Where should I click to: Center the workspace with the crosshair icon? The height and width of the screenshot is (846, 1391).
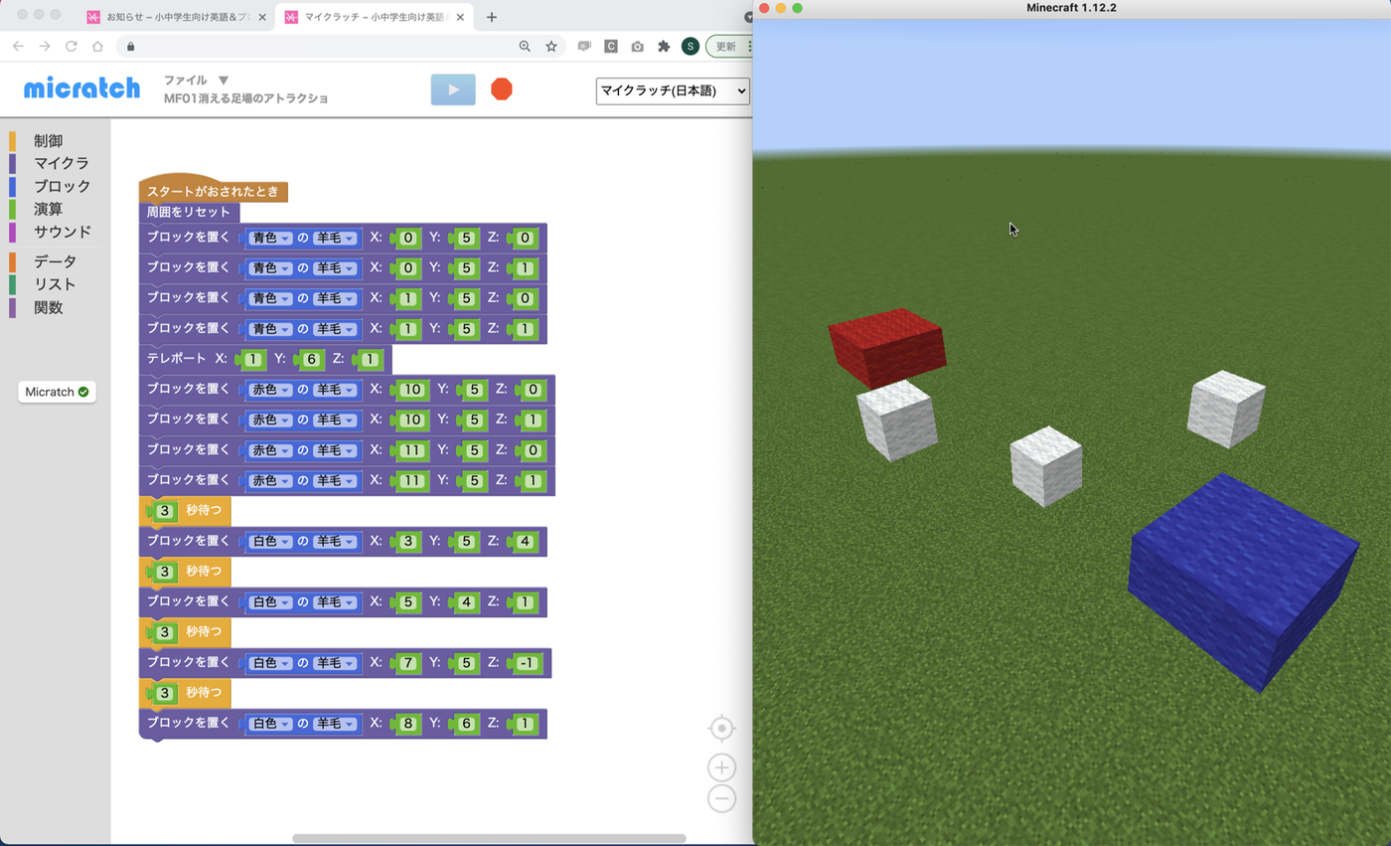(722, 729)
